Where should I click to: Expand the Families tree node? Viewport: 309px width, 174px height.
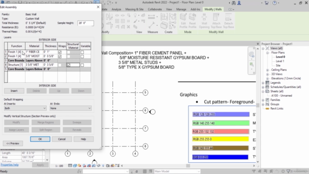tap(263, 100)
